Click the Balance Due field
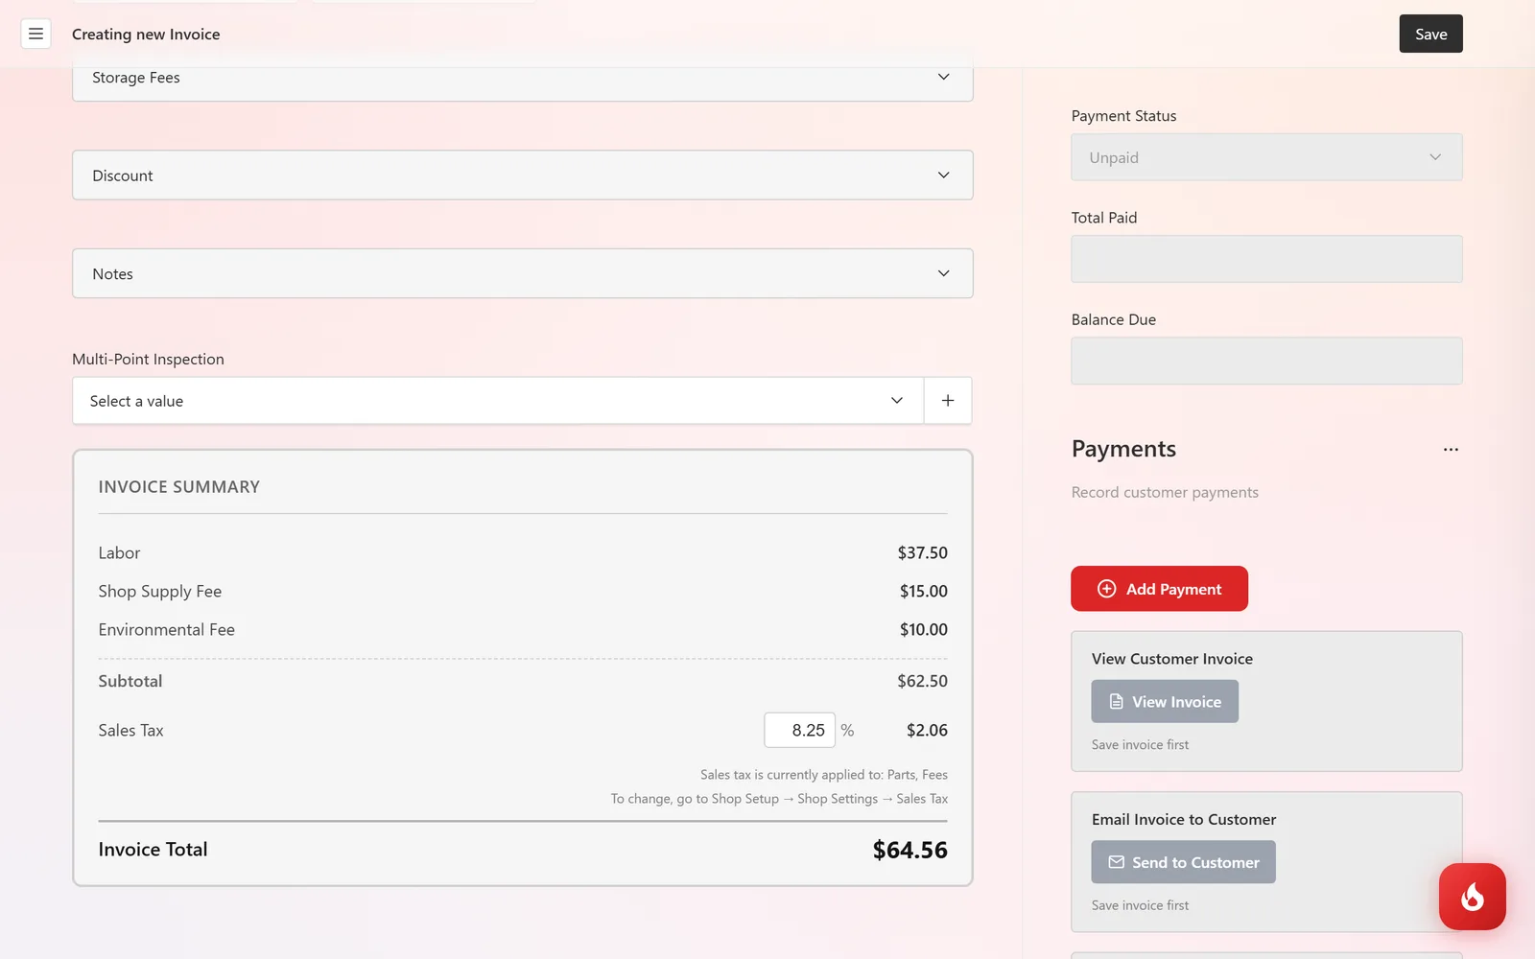The height and width of the screenshot is (959, 1535). click(x=1266, y=361)
